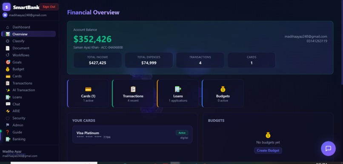Click the Classify gear icon in the sidebar

point(8,41)
